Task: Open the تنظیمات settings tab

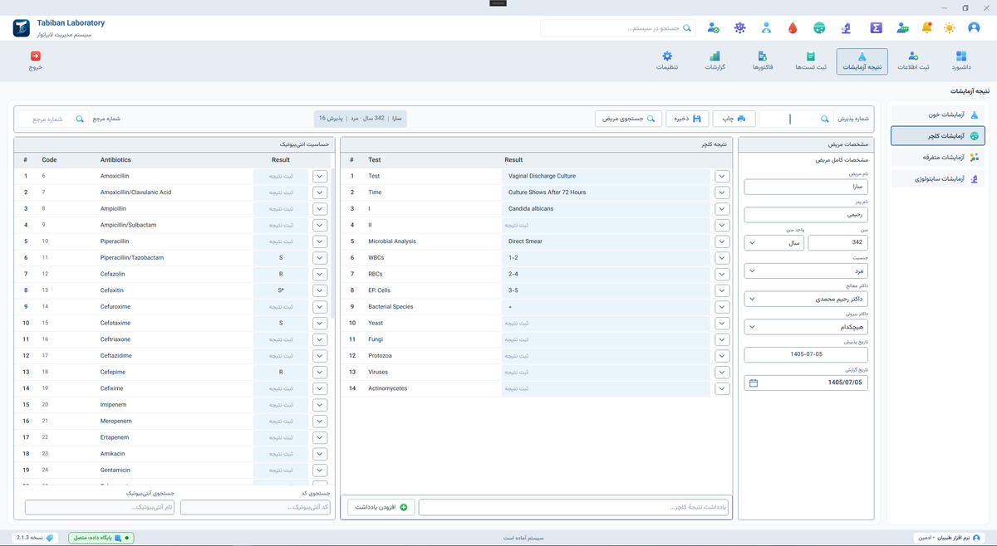Action: click(x=668, y=61)
